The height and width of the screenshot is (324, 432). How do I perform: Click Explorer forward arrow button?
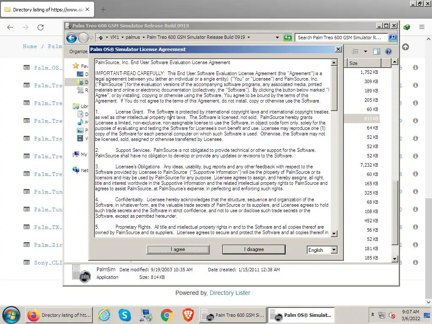point(83,38)
